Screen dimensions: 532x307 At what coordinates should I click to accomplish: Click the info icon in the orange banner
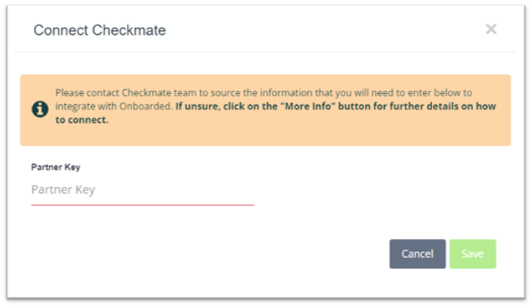point(40,109)
